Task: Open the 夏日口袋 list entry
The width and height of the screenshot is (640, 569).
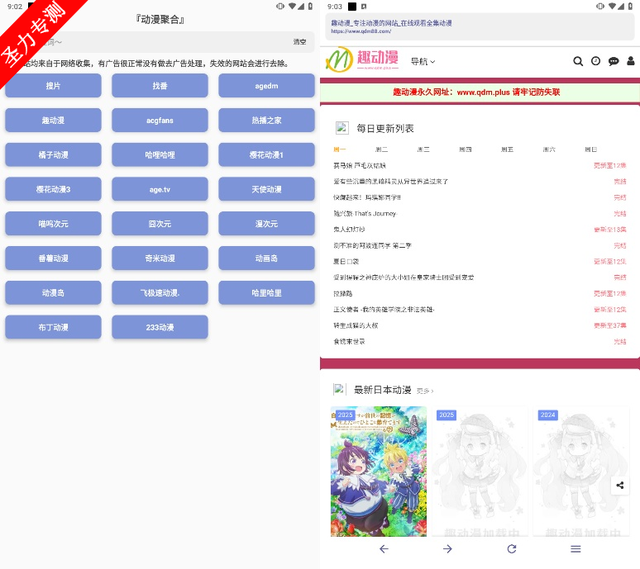Action: 480,261
